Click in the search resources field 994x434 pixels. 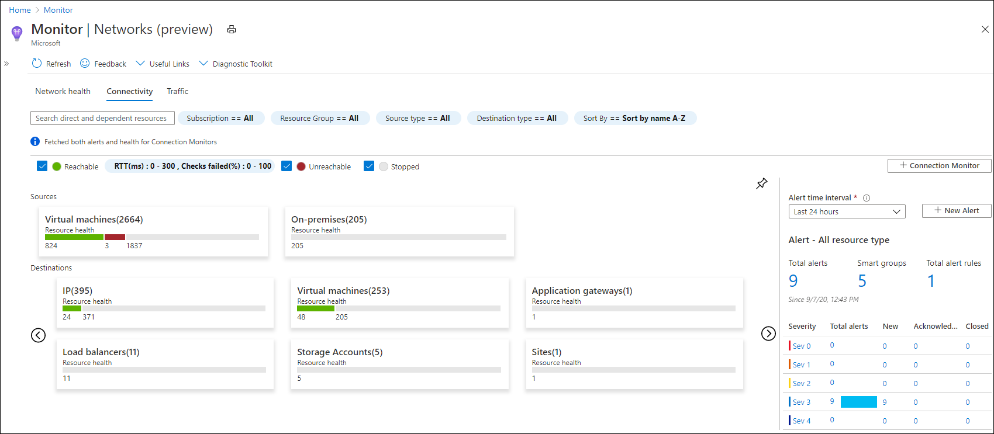tap(102, 118)
